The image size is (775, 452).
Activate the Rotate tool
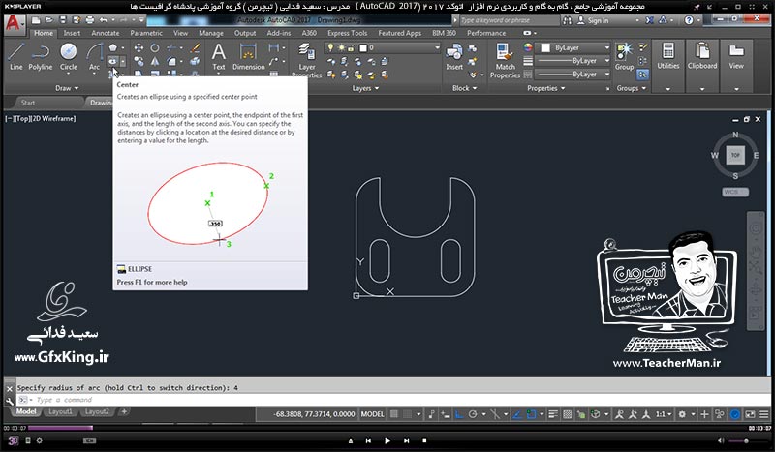(x=155, y=48)
